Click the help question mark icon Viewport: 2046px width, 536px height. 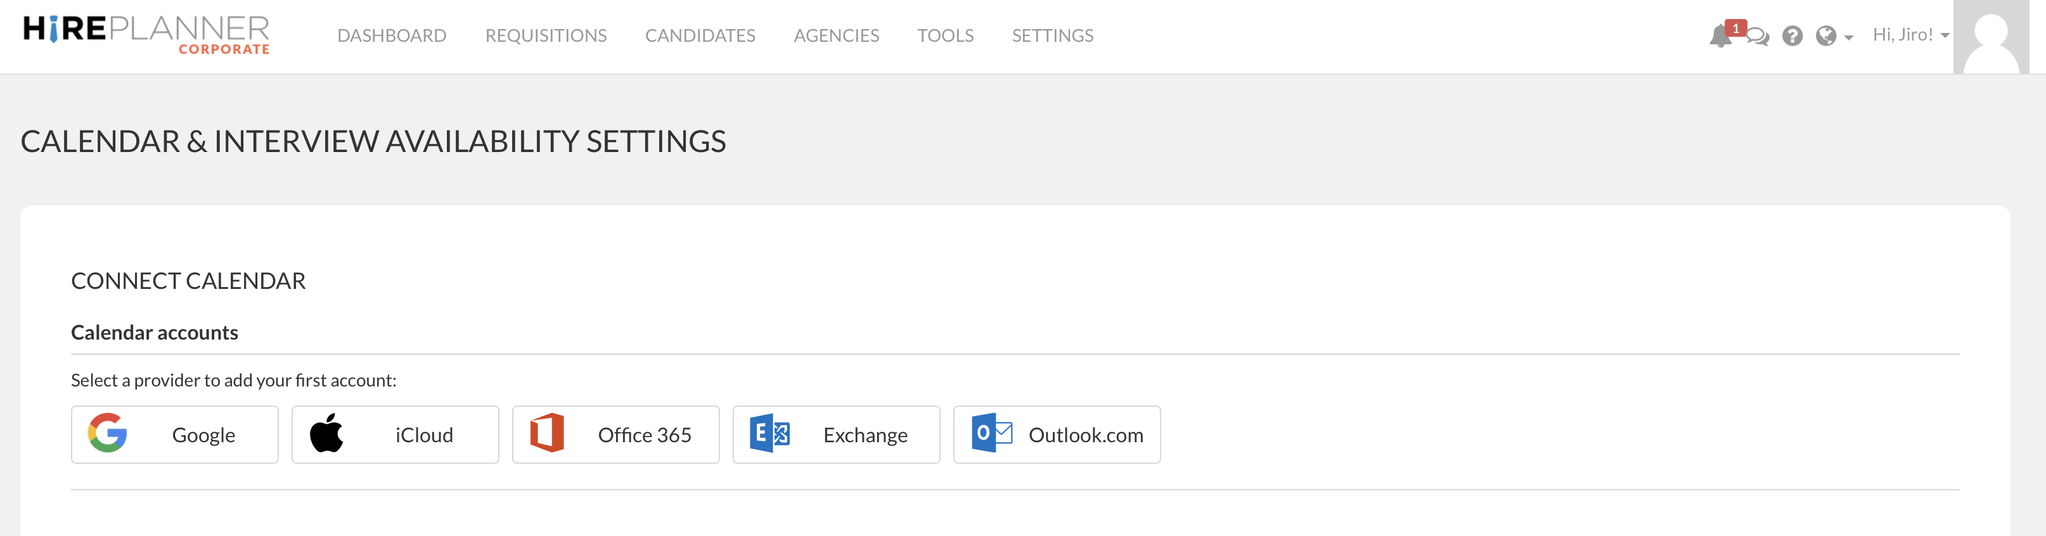pyautogui.click(x=1792, y=35)
